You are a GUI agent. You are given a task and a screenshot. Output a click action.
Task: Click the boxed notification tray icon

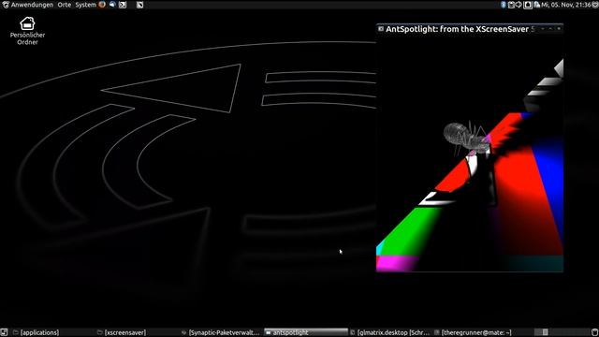pos(528,5)
